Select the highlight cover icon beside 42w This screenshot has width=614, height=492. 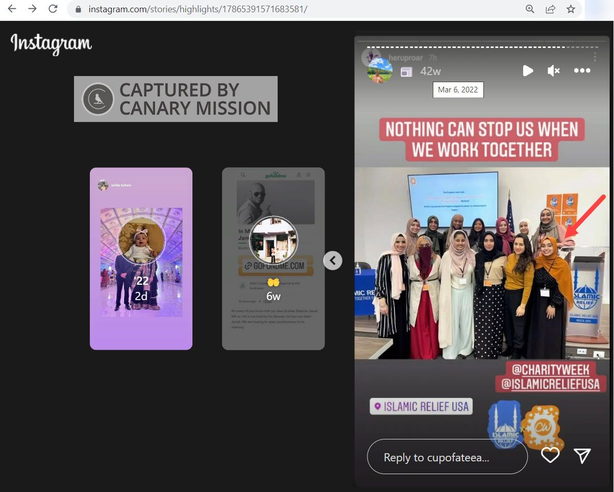pos(406,72)
